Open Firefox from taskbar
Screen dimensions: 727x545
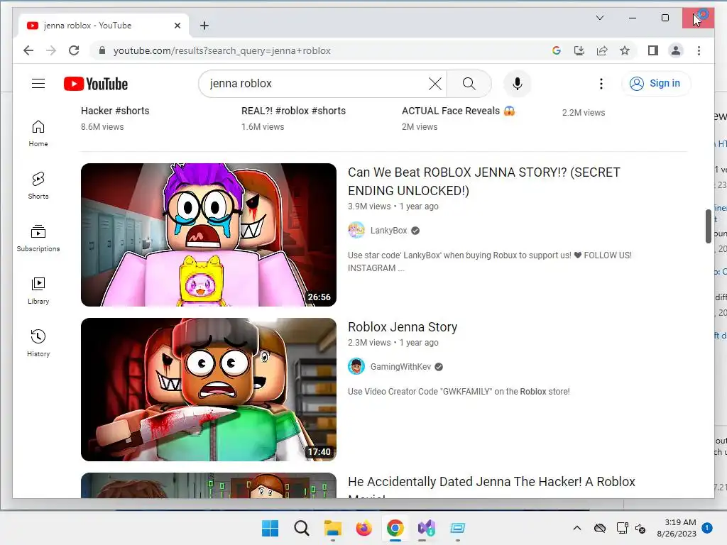click(363, 528)
